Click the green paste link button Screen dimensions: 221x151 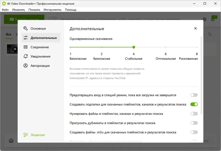[x=24, y=19]
